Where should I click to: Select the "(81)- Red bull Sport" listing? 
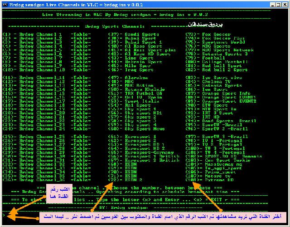[214, 66]
